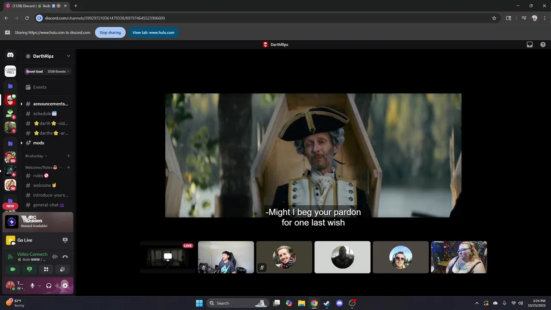Show hidden system tray icons
The image size is (551, 310).
click(477, 303)
